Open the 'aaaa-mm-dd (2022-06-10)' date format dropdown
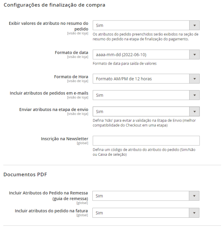Viewport: 224px width, 227px height. [x=141, y=55]
